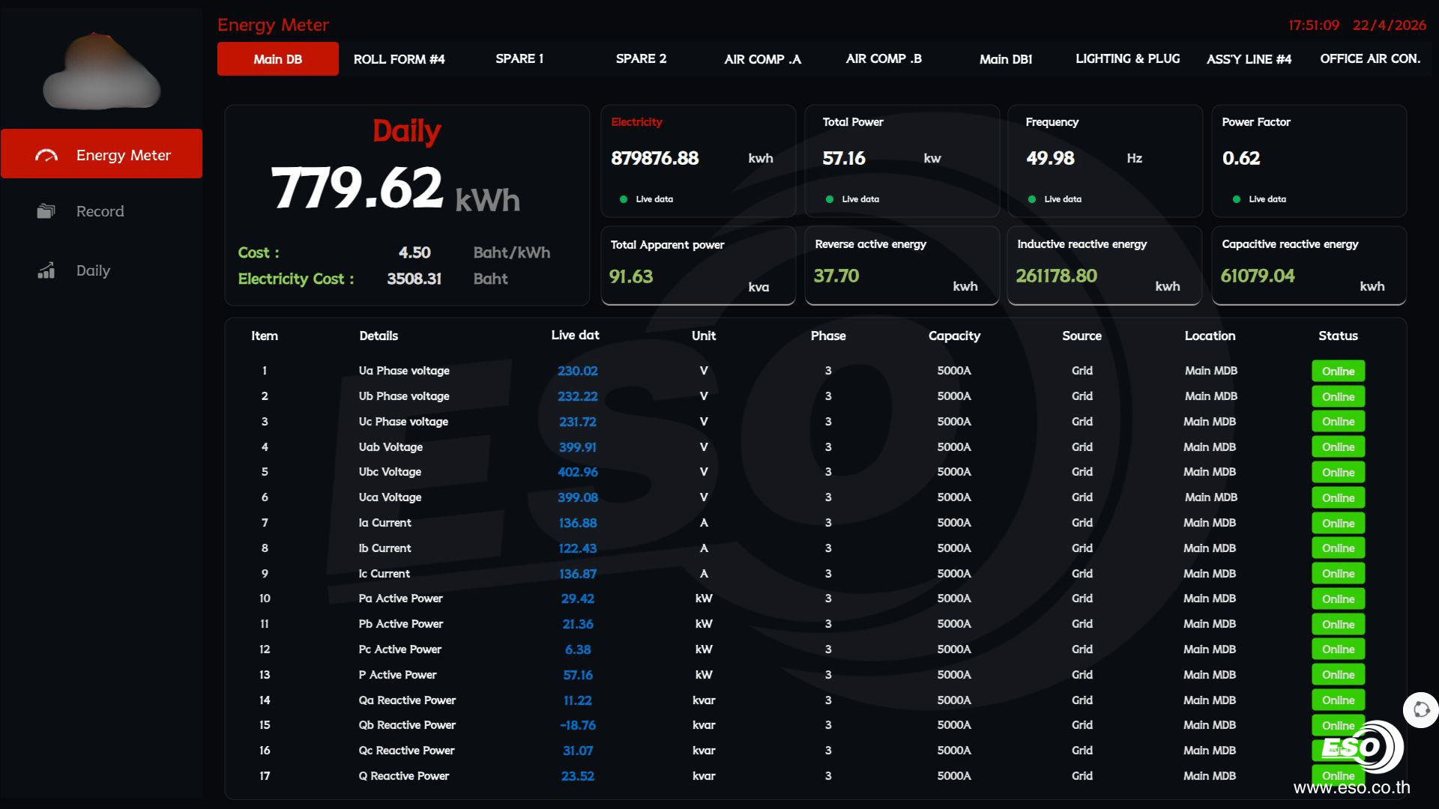
Task: Click the Daily bar chart icon
Action: click(46, 270)
